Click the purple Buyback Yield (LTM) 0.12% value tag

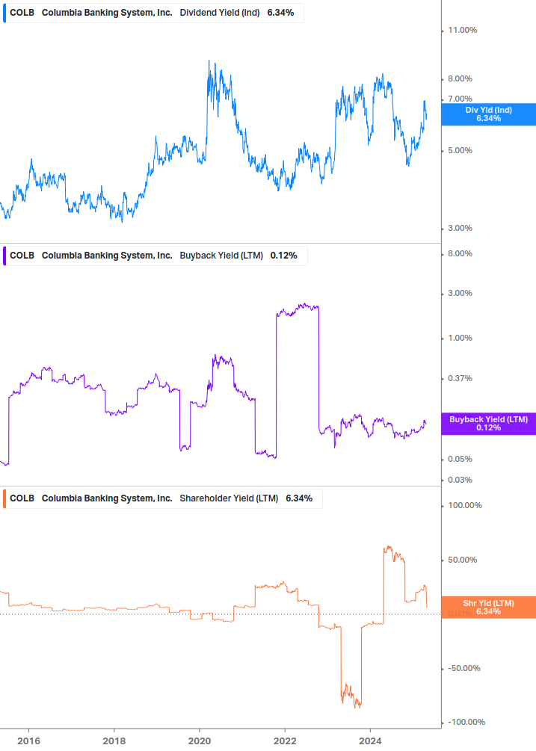(489, 424)
